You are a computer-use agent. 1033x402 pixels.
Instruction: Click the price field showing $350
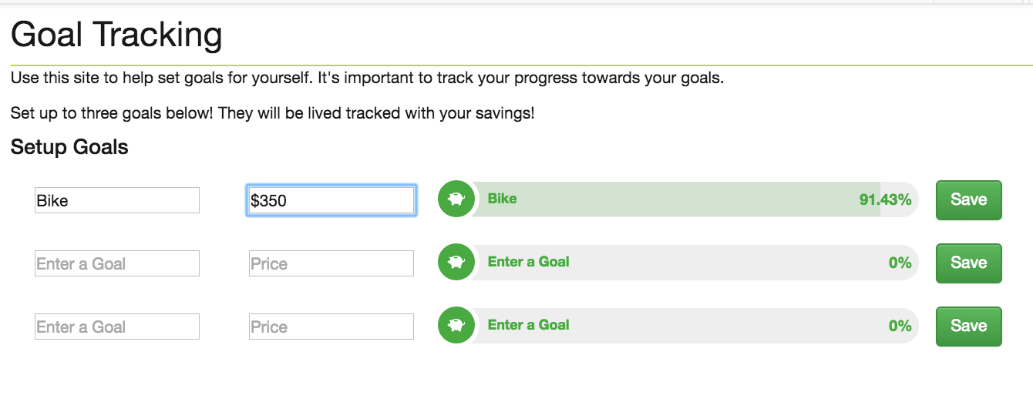pyautogui.click(x=331, y=200)
